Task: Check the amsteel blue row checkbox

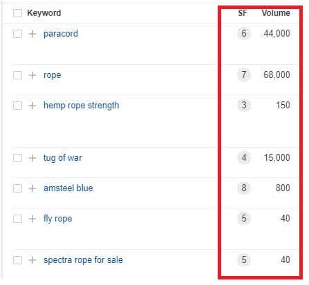Action: (17, 188)
